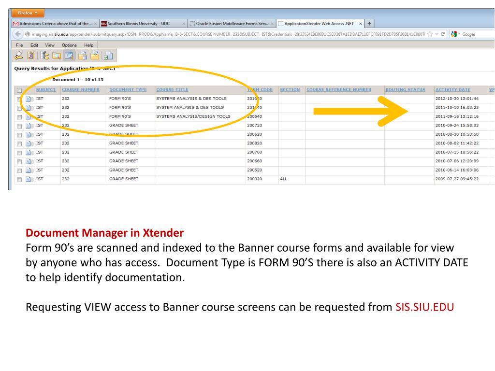Click the bookmark star in address bar
495x371 pixels.
[430, 34]
